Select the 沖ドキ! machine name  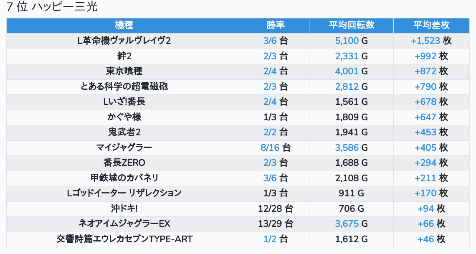pyautogui.click(x=124, y=208)
